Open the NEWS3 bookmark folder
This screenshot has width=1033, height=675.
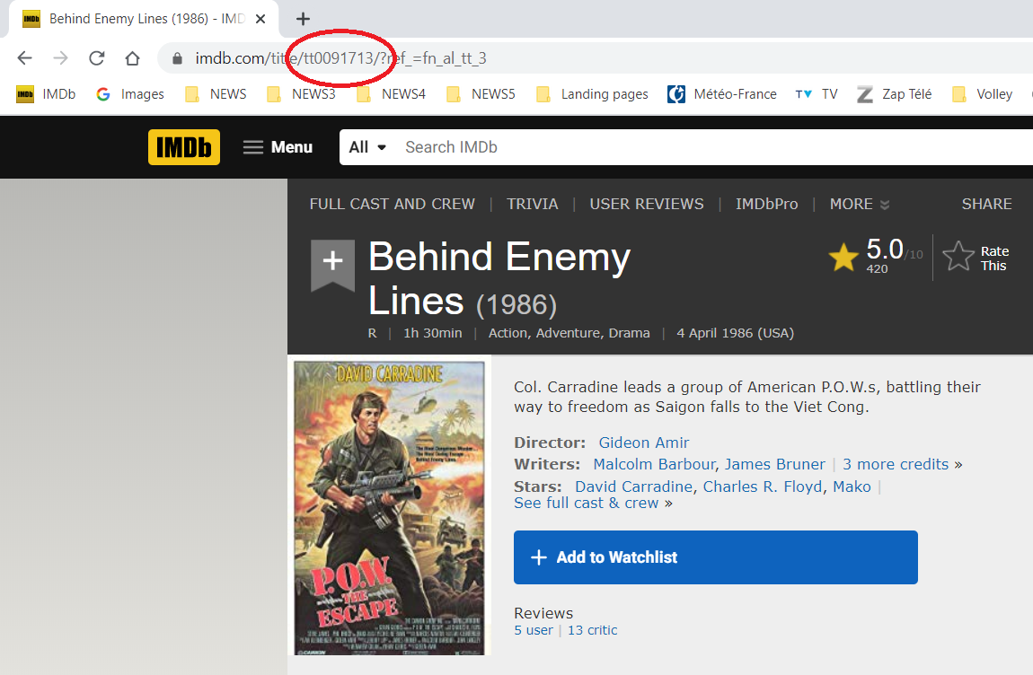[x=301, y=94]
